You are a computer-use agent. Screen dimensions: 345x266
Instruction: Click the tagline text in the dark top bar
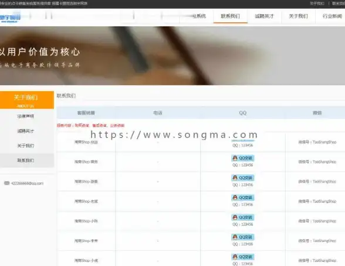44,4
